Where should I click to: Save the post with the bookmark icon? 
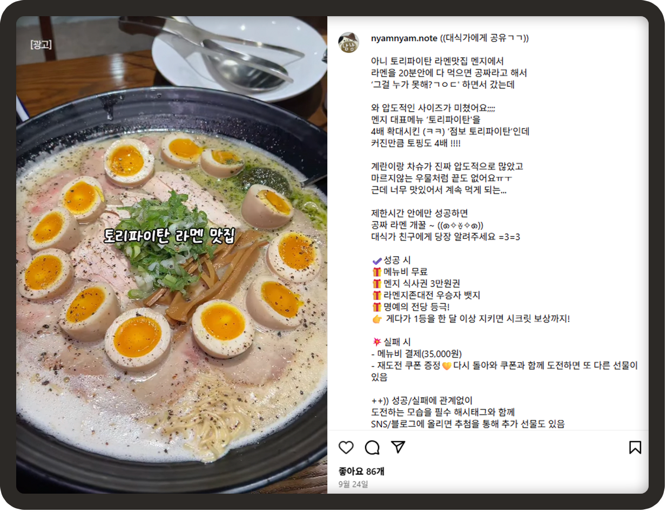tap(635, 447)
